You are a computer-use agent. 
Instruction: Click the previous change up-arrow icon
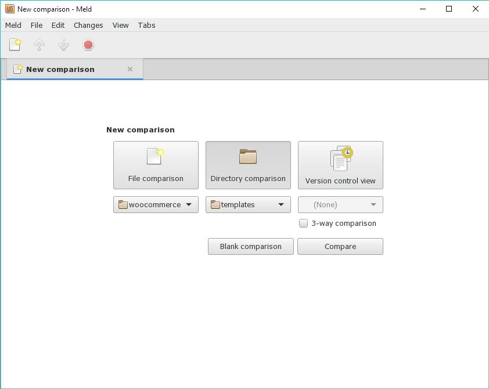[x=39, y=45]
